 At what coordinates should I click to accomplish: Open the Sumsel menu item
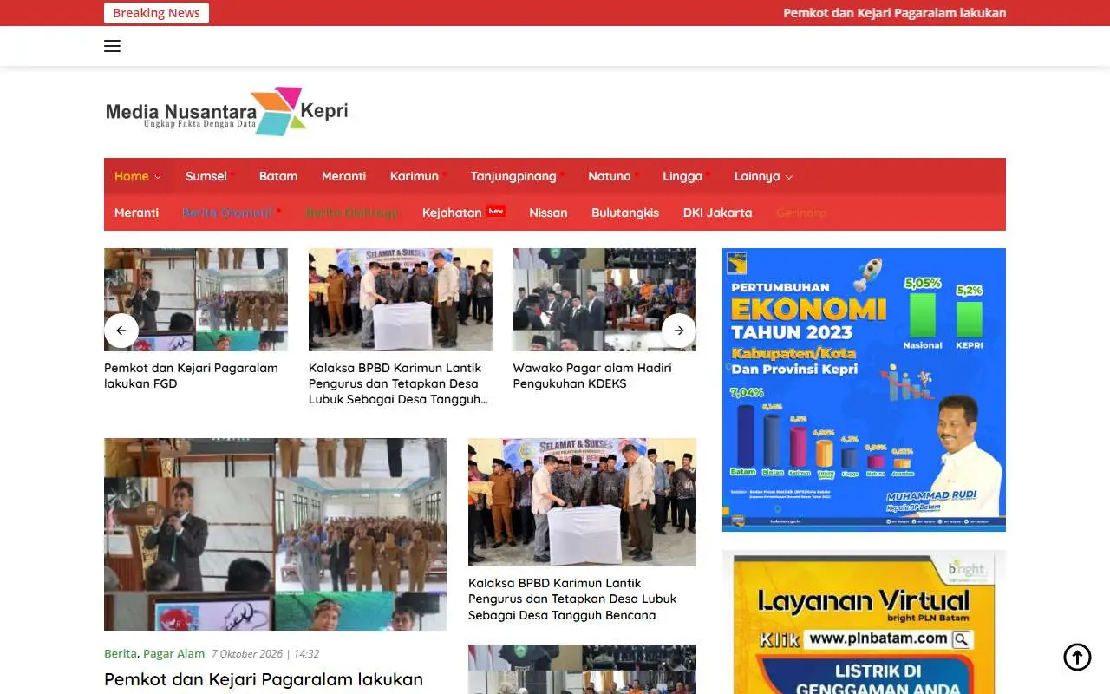coord(206,176)
